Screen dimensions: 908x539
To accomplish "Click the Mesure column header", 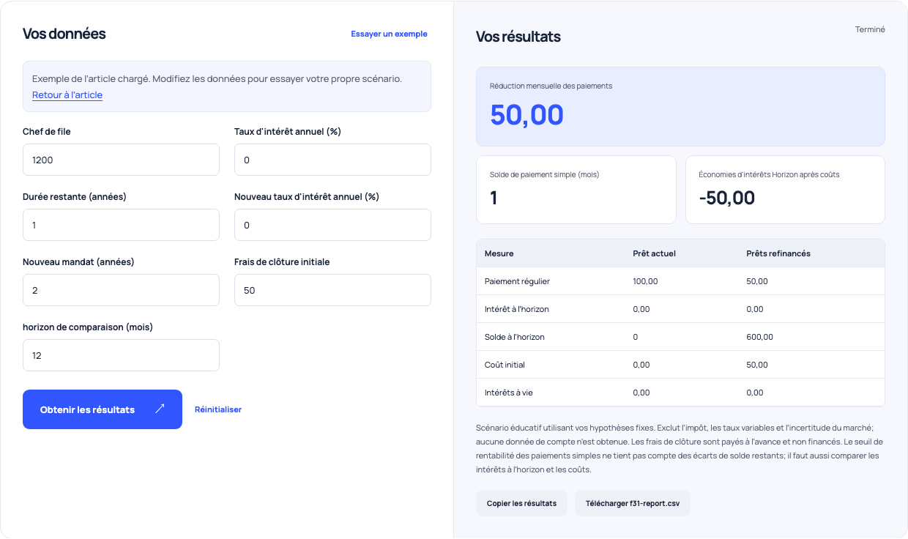I will [x=499, y=253].
